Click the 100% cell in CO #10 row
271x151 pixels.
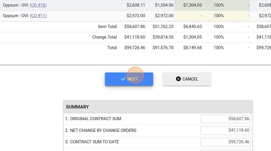coord(219,5)
